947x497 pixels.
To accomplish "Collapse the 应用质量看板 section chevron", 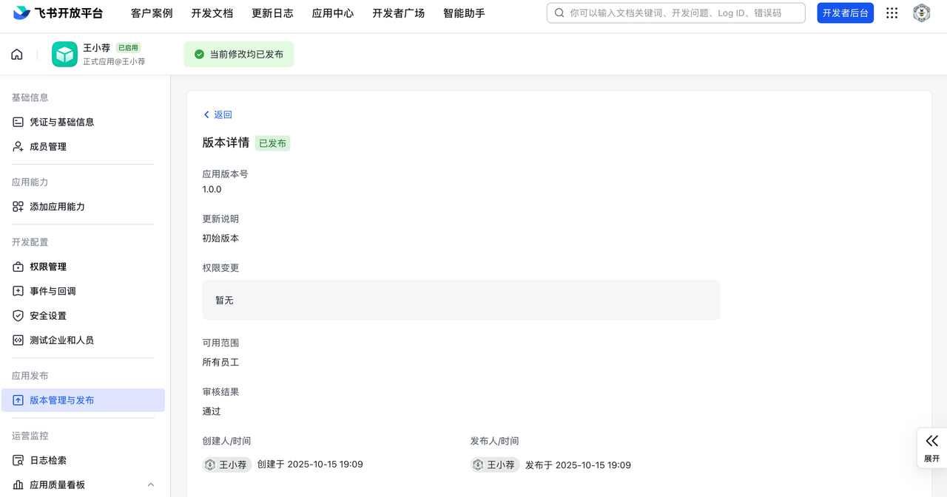I will click(x=151, y=485).
